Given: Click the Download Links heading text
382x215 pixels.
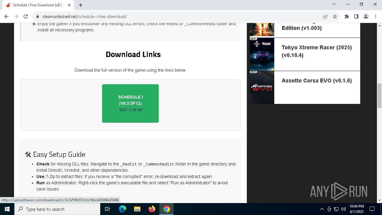Looking at the screenshot, I should pyautogui.click(x=133, y=54).
